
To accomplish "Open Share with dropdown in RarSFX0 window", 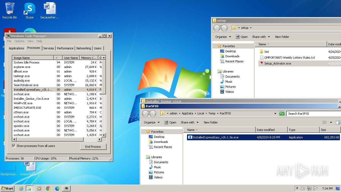I will [x=189, y=122].
